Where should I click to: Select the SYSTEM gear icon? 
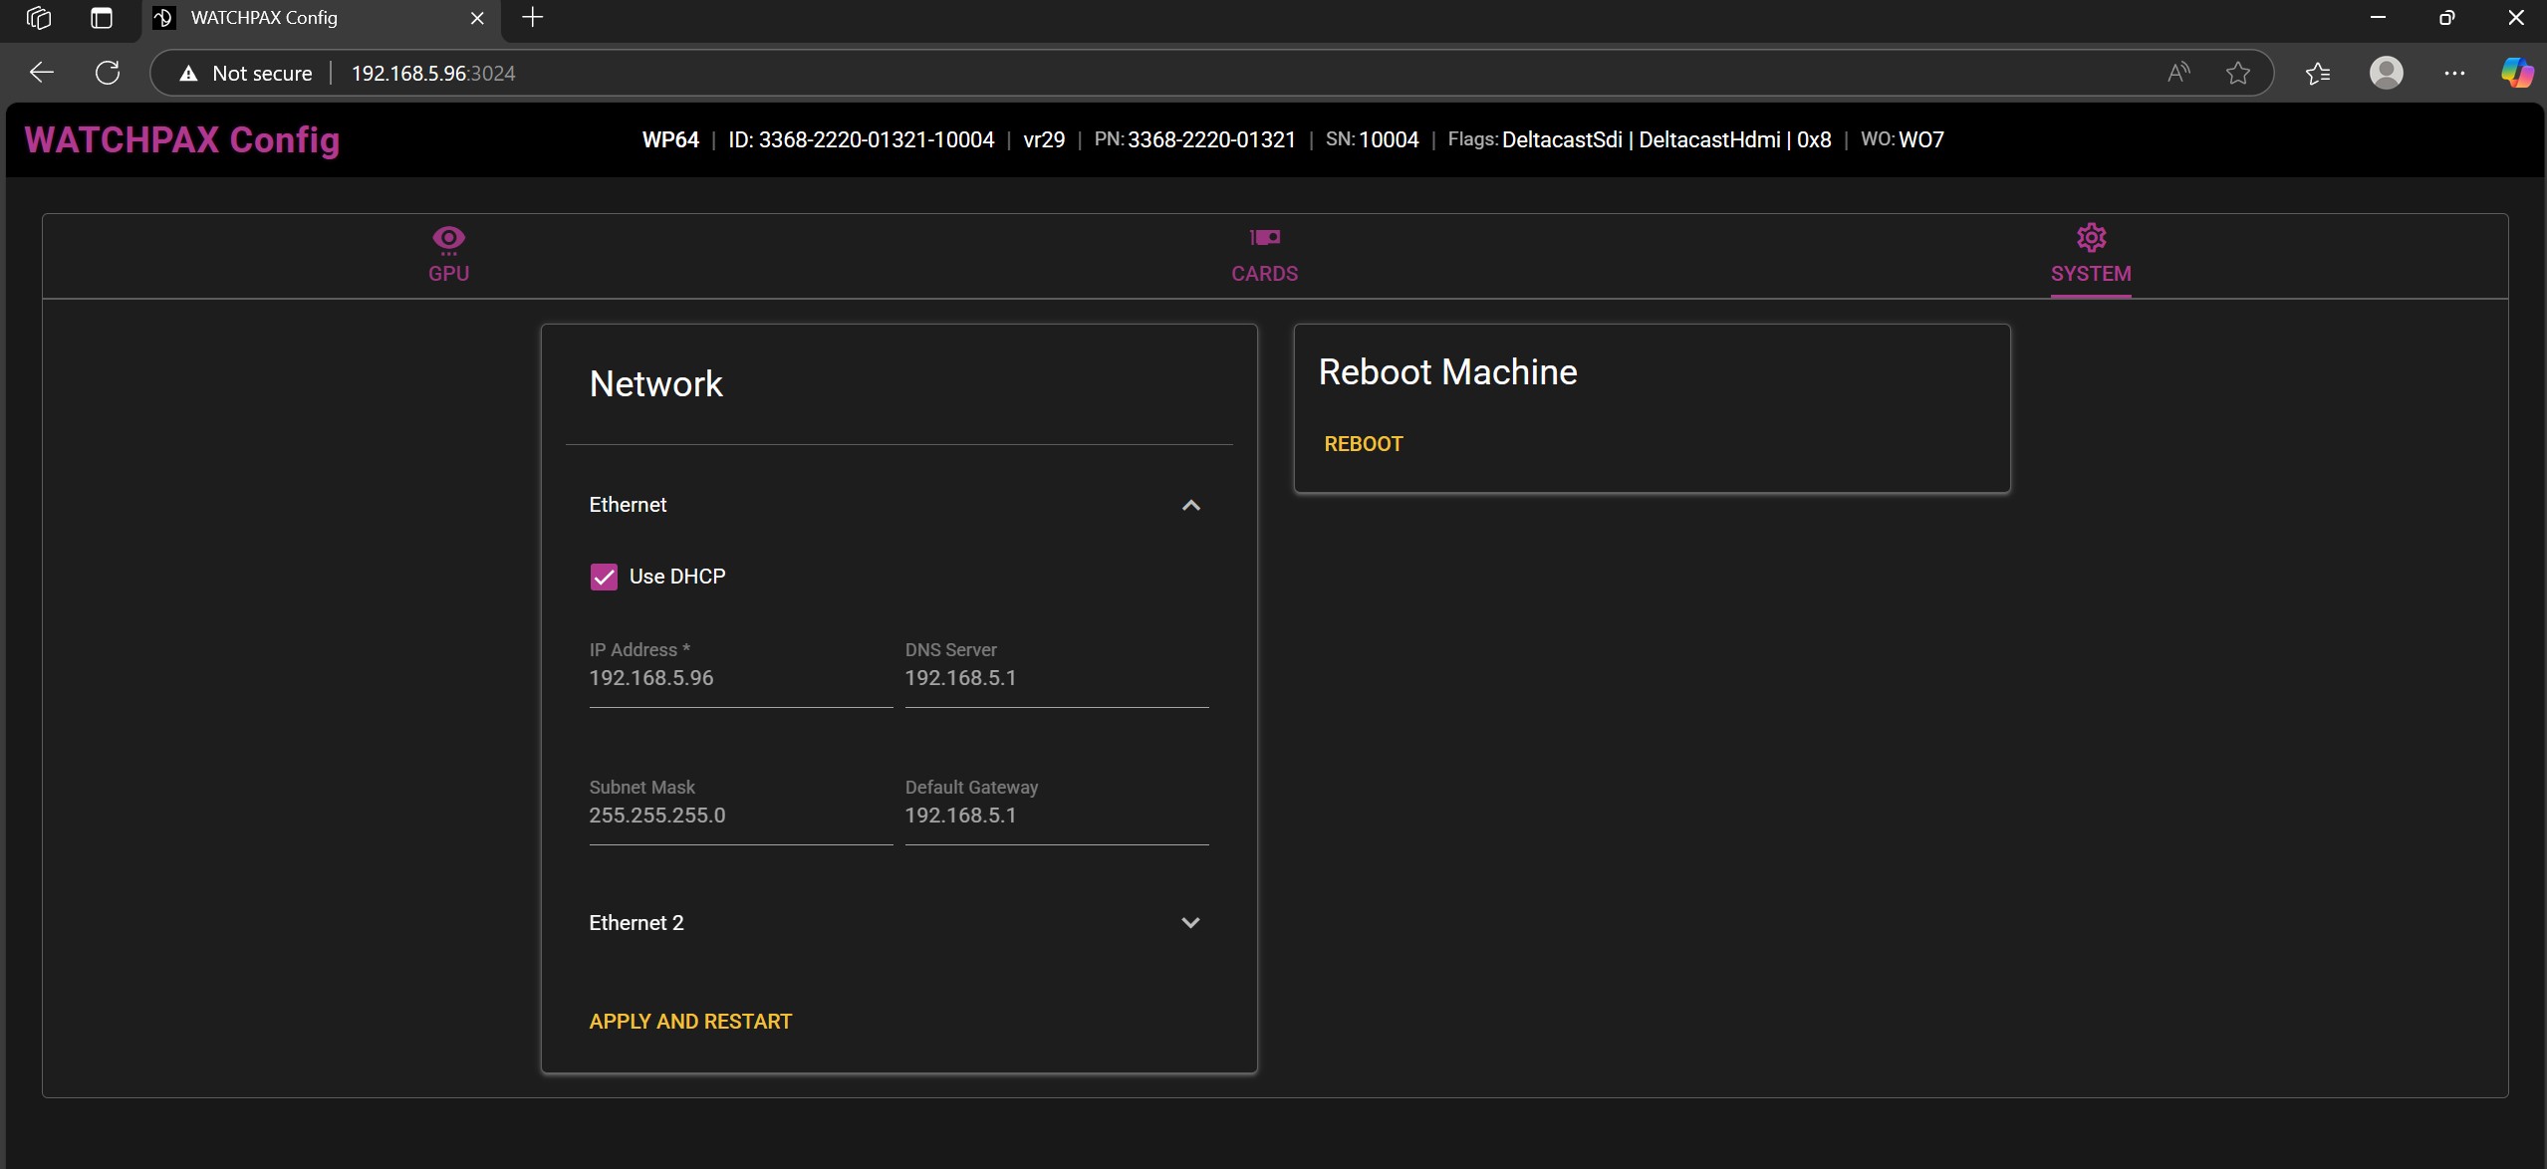2090,237
